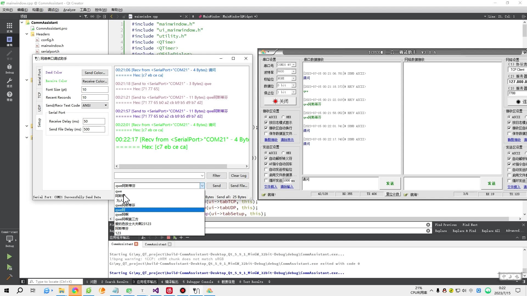Open Windows search from taskbar

(20, 291)
